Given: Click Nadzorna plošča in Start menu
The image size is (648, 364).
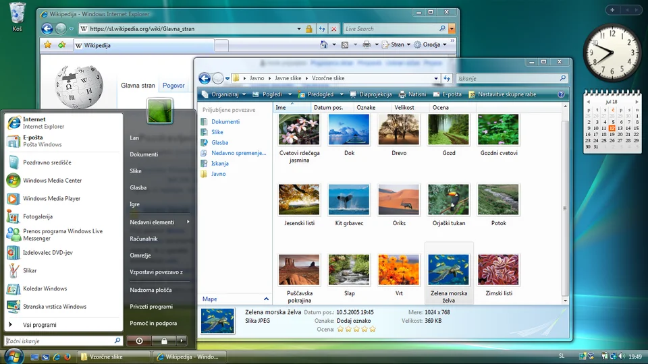Looking at the screenshot, I should [151, 290].
